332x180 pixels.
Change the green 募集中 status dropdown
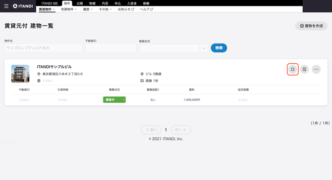point(114,99)
